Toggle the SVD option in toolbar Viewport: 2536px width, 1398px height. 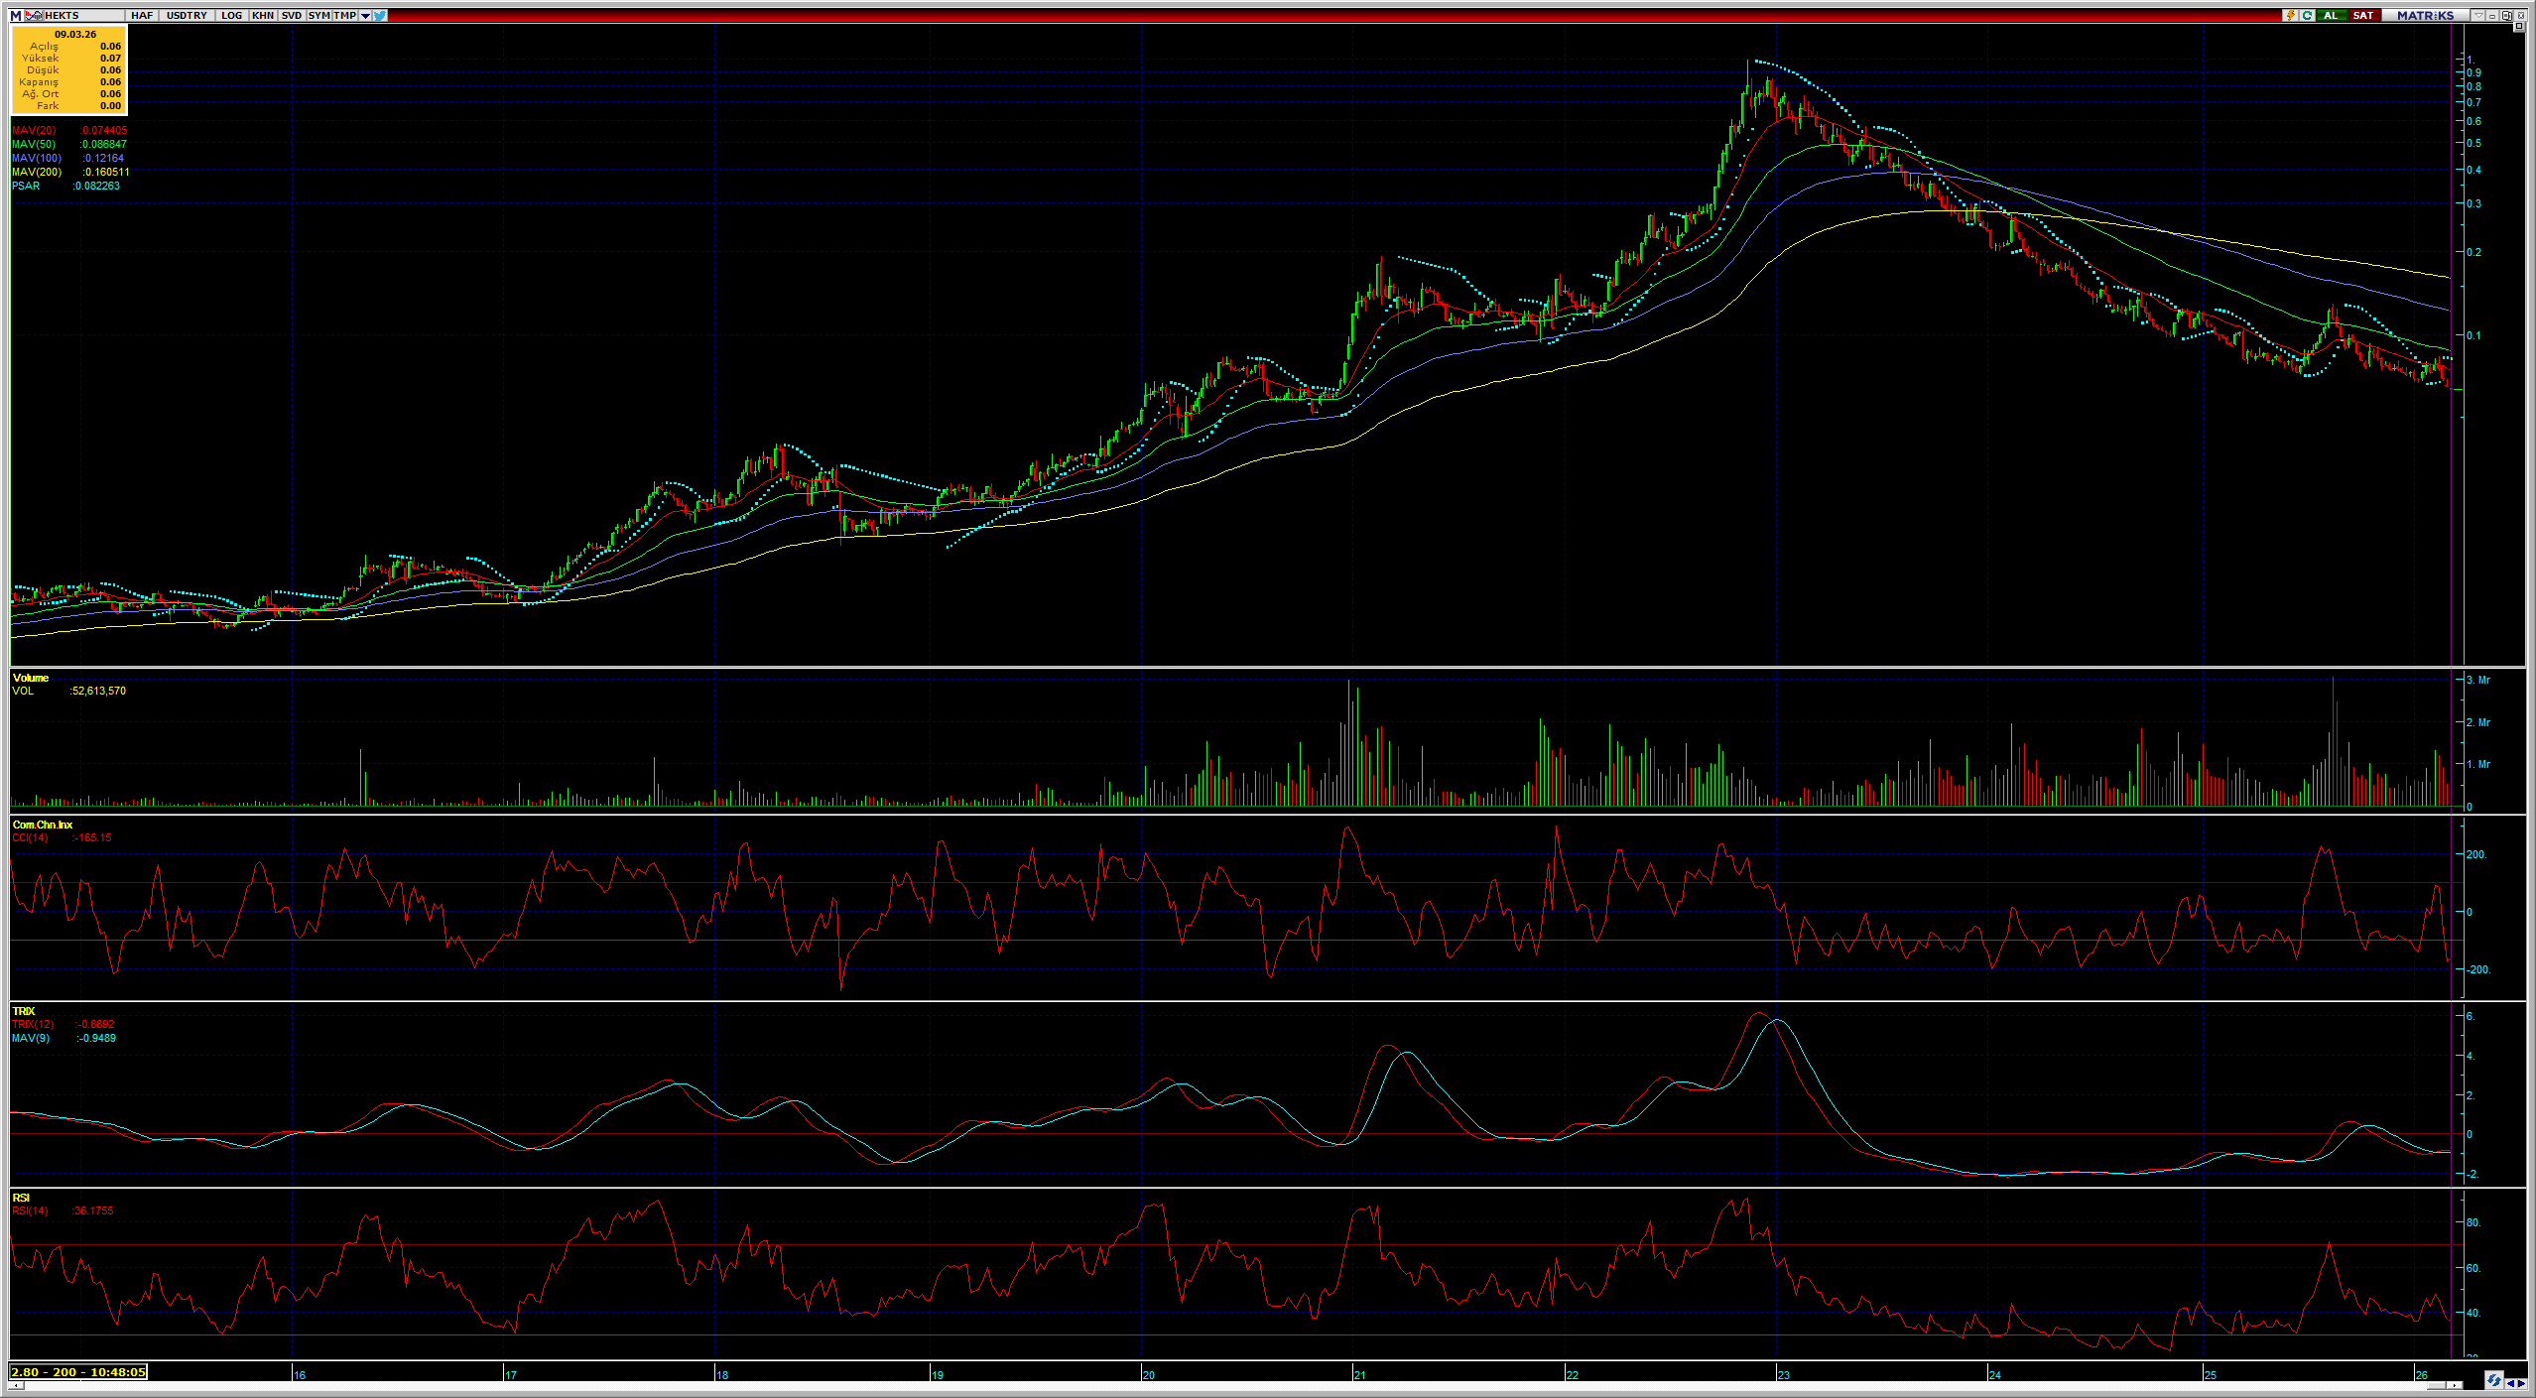(291, 16)
